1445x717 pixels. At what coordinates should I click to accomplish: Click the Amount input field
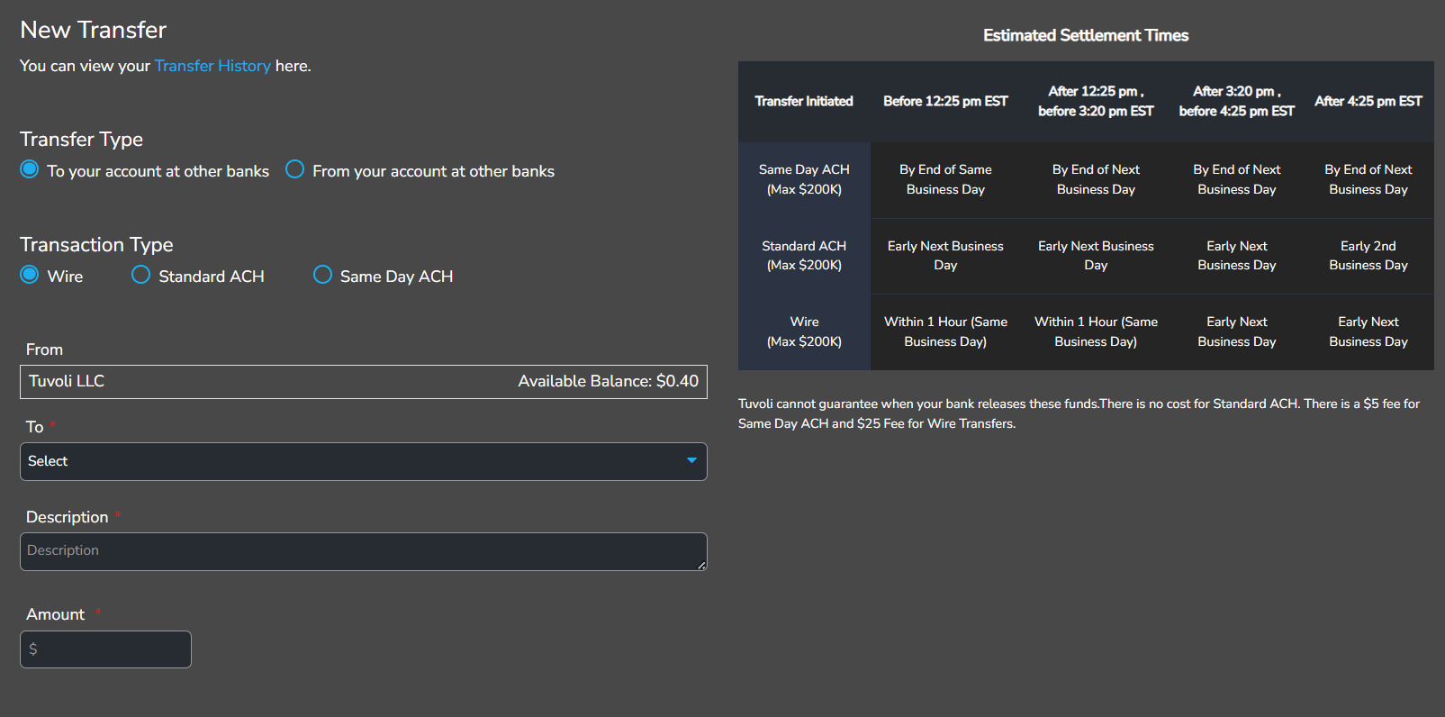tap(105, 649)
